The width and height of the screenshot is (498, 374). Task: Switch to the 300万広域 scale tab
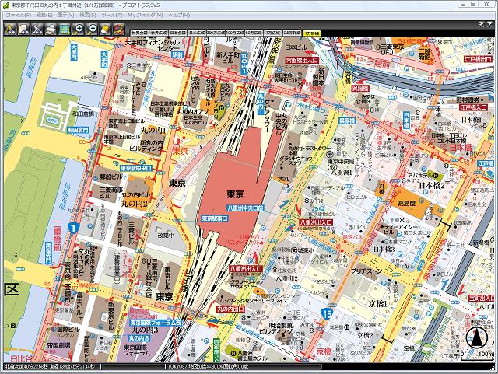coord(216,33)
